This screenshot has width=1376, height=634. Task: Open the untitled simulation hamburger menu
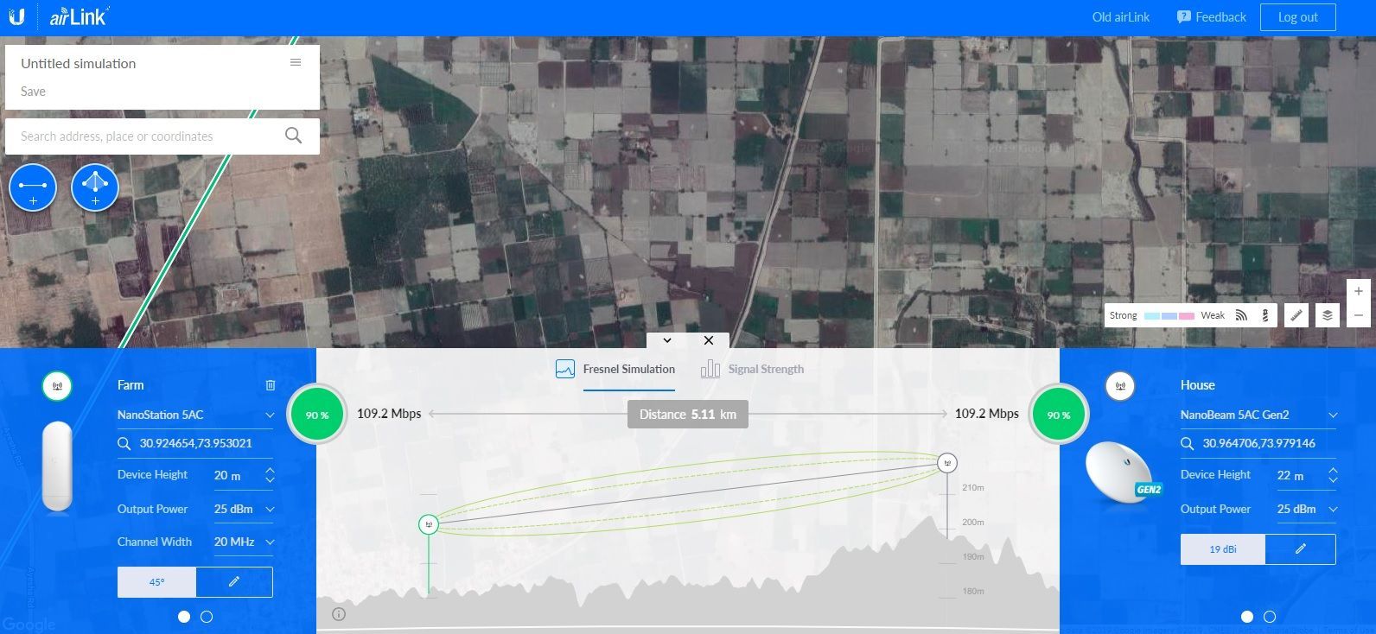tap(296, 63)
